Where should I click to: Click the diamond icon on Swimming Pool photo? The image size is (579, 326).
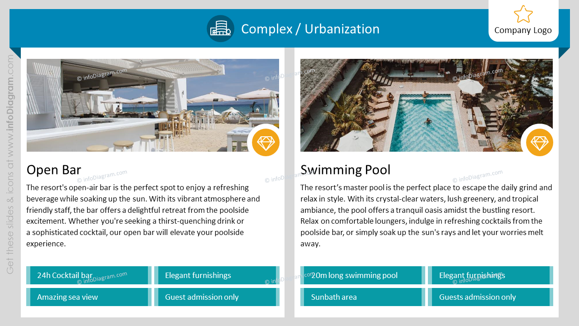[x=540, y=143]
